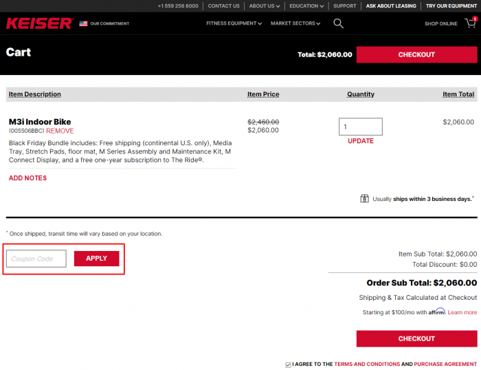Go to Keiser logo homepage
Screen dimensions: 481x370
click(39, 23)
